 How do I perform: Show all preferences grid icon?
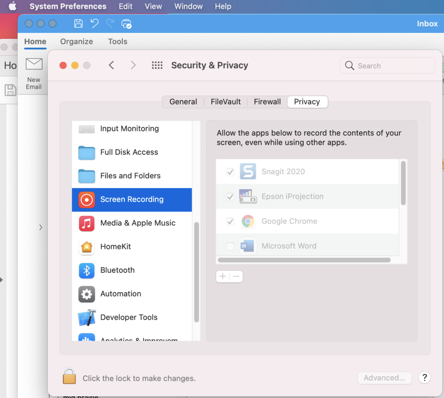coord(157,65)
